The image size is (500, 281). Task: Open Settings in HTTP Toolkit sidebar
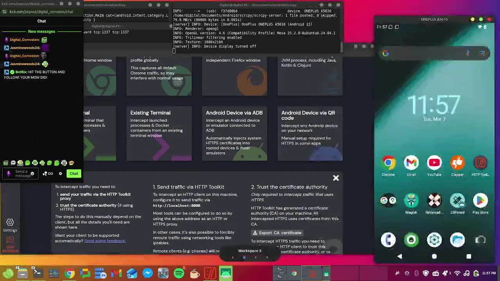pyautogui.click(x=10, y=225)
